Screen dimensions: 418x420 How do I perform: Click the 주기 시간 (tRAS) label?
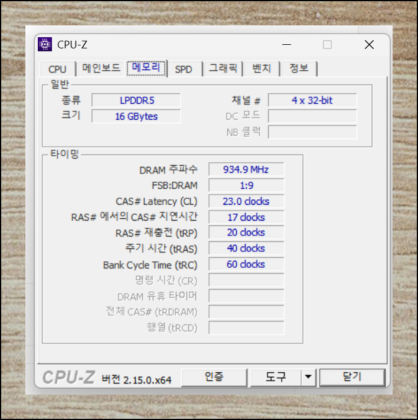(161, 248)
